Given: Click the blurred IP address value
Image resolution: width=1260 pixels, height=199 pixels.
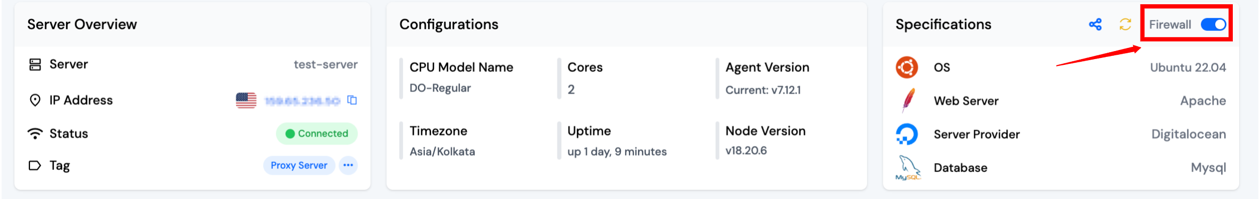Looking at the screenshot, I should pyautogui.click(x=302, y=101).
